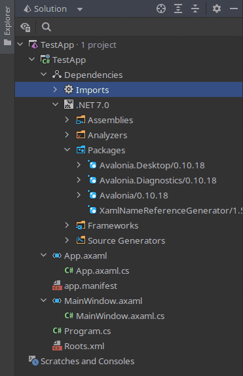
Task: Click the Solution view title
Action: pyautogui.click(x=50, y=9)
